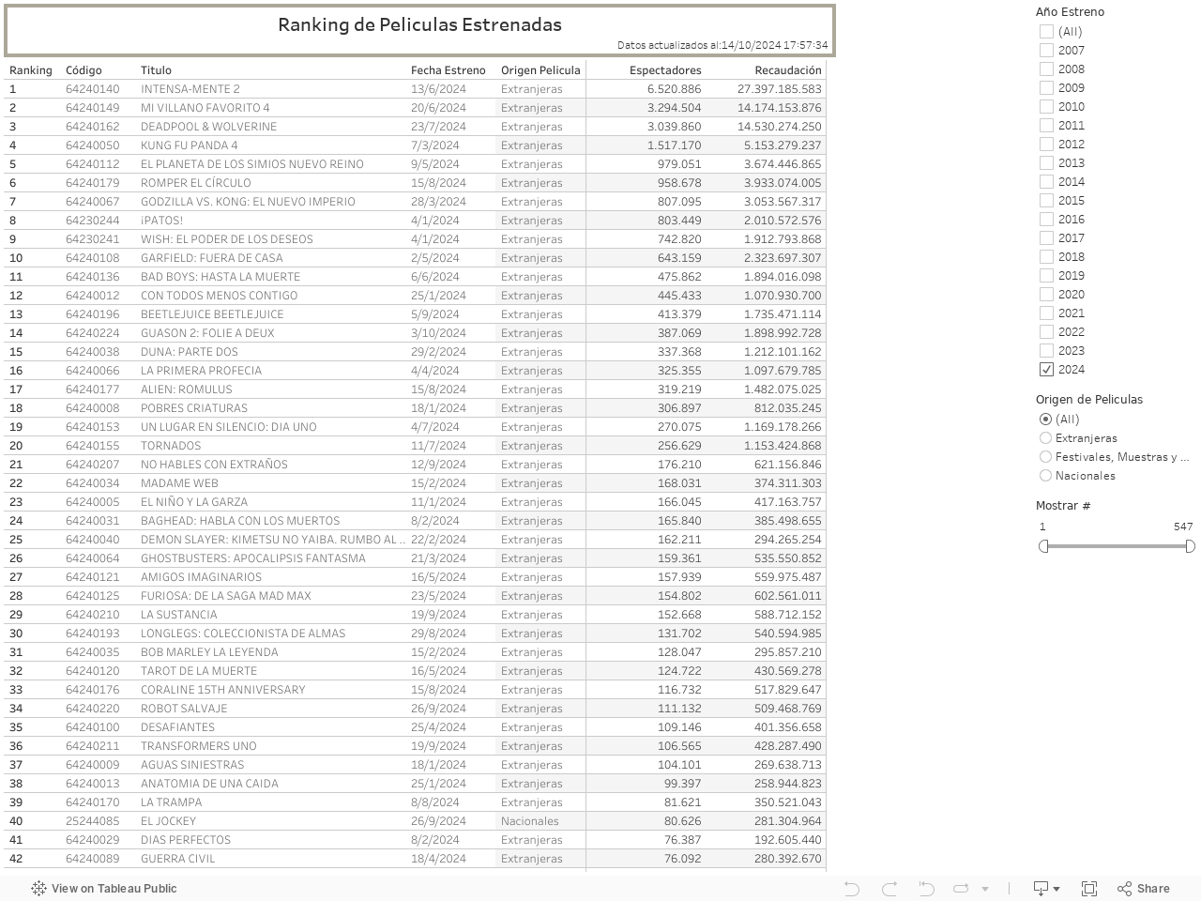Viewport: 1201px width, 901px height.
Task: Click the Recaudación column header
Action: (788, 70)
